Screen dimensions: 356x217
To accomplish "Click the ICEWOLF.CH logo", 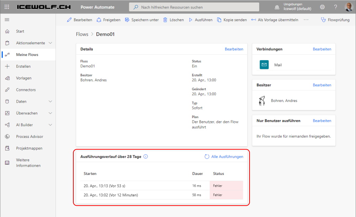I will point(44,7).
